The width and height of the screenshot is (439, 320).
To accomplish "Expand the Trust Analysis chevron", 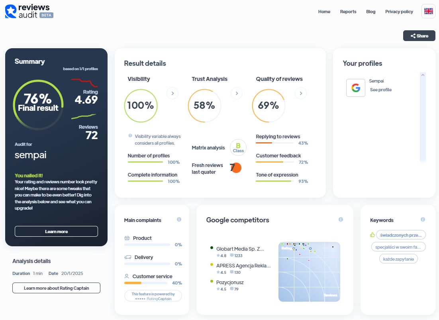I will point(237,93).
